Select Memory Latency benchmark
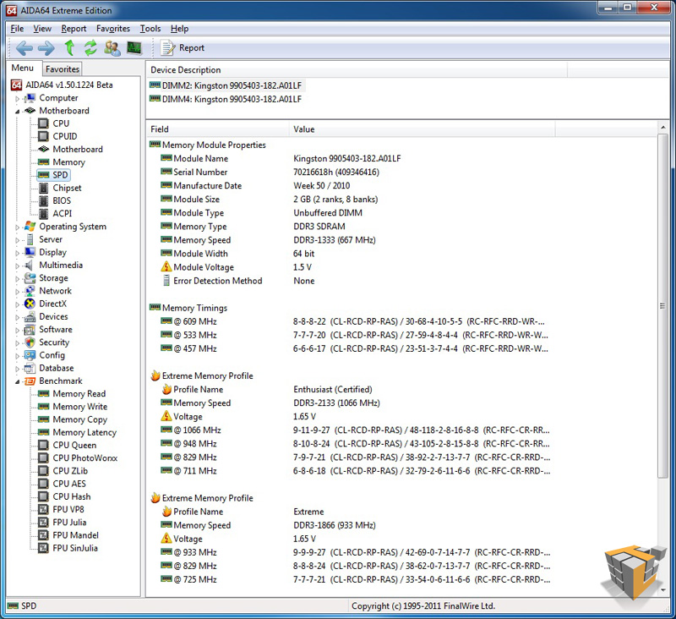The image size is (676, 619). pos(84,432)
